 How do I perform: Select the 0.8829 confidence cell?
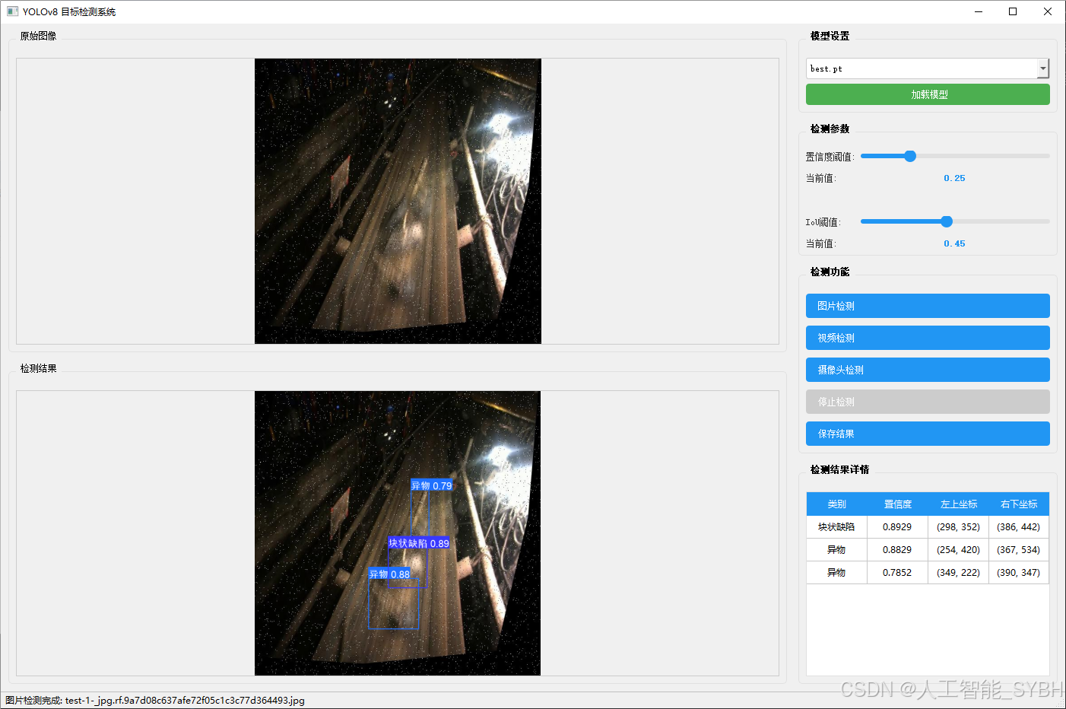pyautogui.click(x=897, y=550)
